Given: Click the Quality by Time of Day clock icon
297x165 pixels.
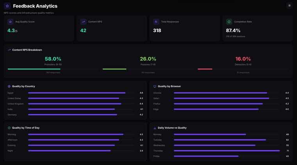Looking at the screenshot, I should (x=9, y=128).
